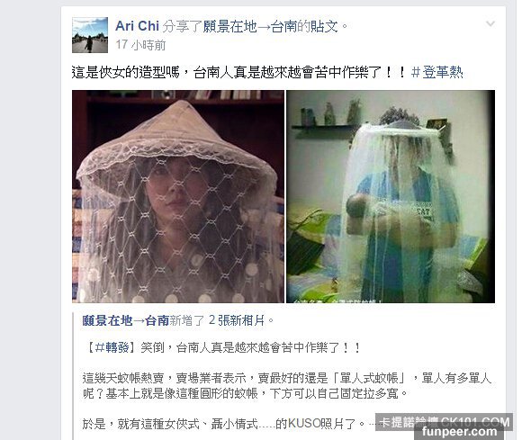Open the post options chevron menu
The height and width of the screenshot is (440, 522).
pyautogui.click(x=490, y=23)
